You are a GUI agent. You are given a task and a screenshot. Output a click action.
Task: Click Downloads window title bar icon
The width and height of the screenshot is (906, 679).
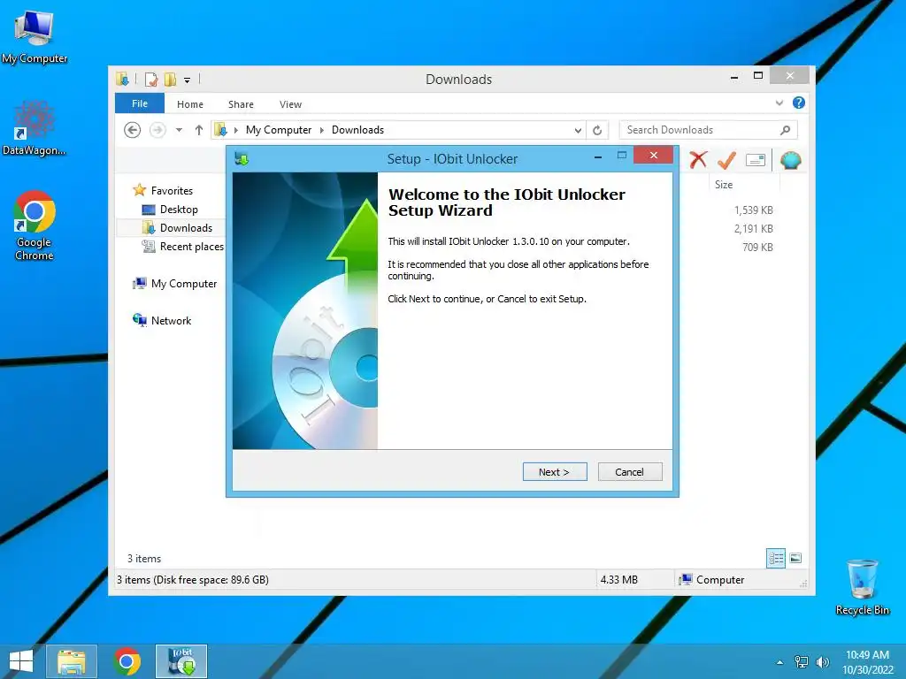[x=122, y=79]
